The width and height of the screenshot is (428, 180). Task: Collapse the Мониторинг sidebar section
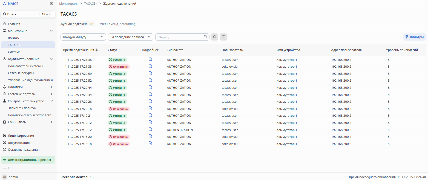[51, 31]
